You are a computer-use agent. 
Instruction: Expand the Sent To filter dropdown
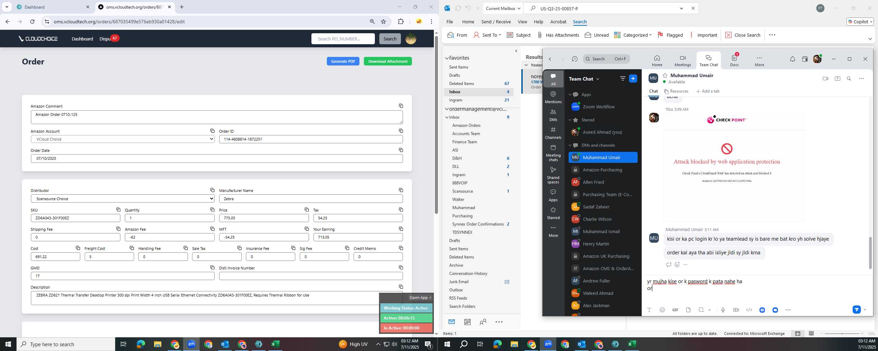pyautogui.click(x=500, y=35)
